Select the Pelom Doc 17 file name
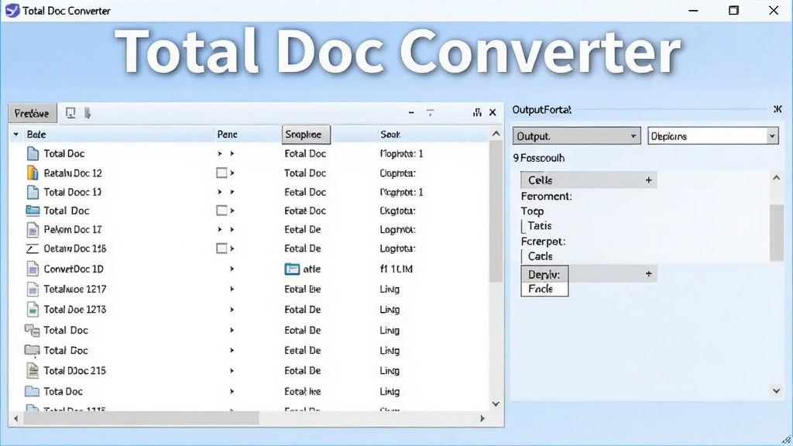This screenshot has width=793, height=446. point(73,229)
